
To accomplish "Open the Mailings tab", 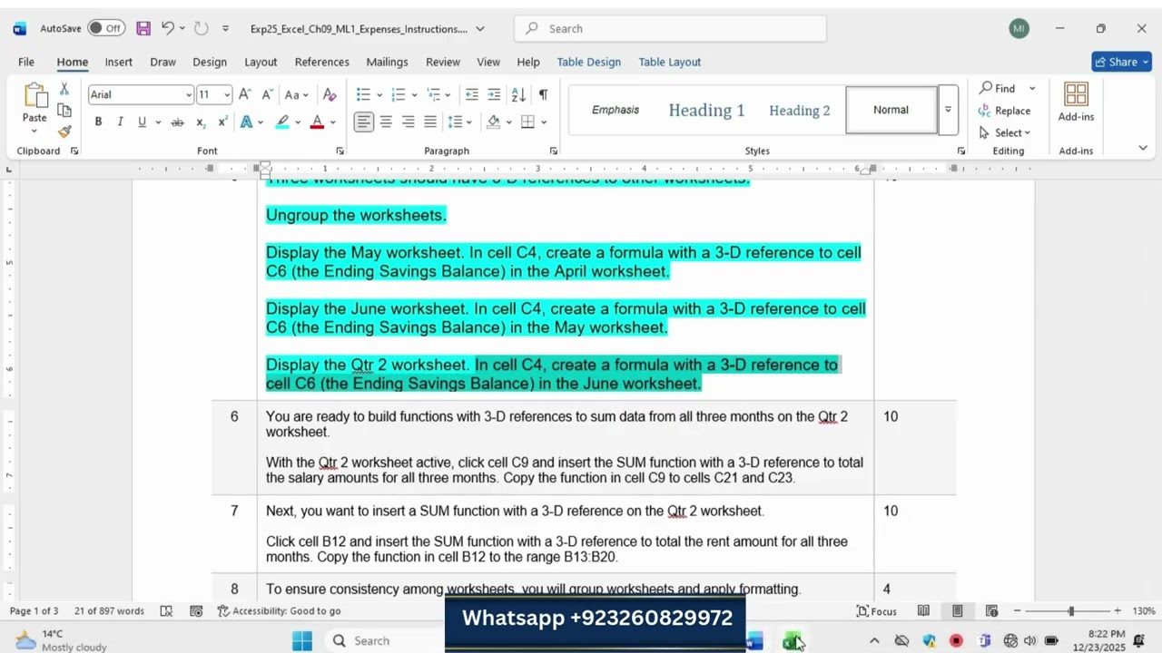I will click(387, 62).
